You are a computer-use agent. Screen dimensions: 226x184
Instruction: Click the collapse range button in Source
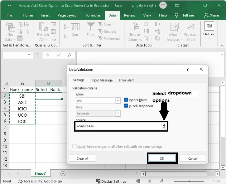click(x=164, y=126)
